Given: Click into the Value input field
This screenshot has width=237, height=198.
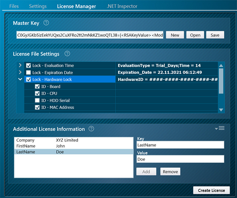Looking at the screenshot, I should pos(180,159).
